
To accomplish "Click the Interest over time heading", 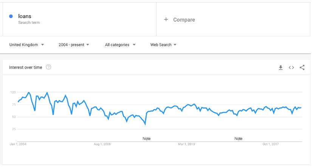I will [x=26, y=67].
